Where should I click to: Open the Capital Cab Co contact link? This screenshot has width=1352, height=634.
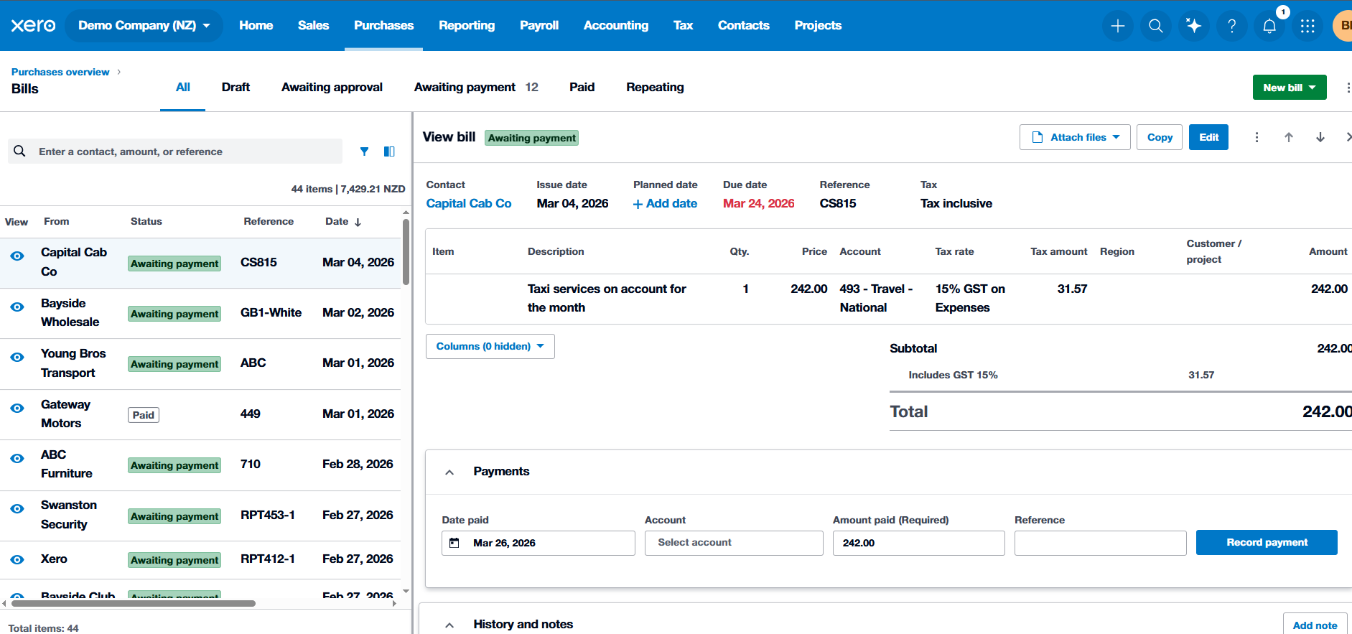click(468, 203)
